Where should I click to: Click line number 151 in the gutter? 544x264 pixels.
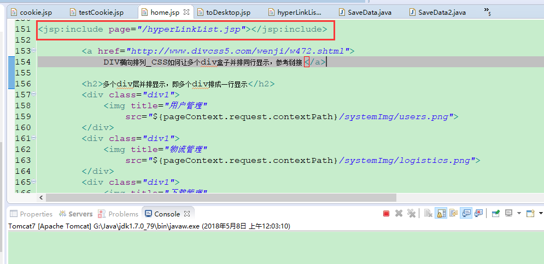coord(23,29)
